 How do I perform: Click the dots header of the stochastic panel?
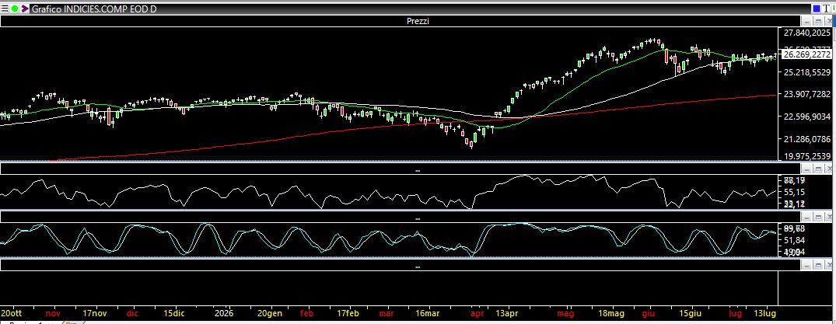(401, 218)
